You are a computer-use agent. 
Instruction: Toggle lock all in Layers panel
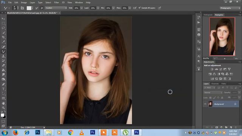(222, 97)
